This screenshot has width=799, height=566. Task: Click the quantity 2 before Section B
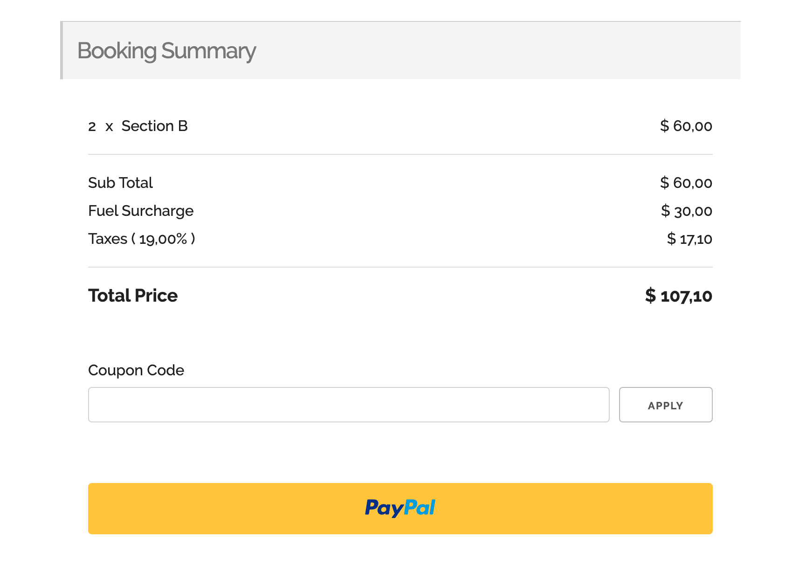[x=92, y=126]
